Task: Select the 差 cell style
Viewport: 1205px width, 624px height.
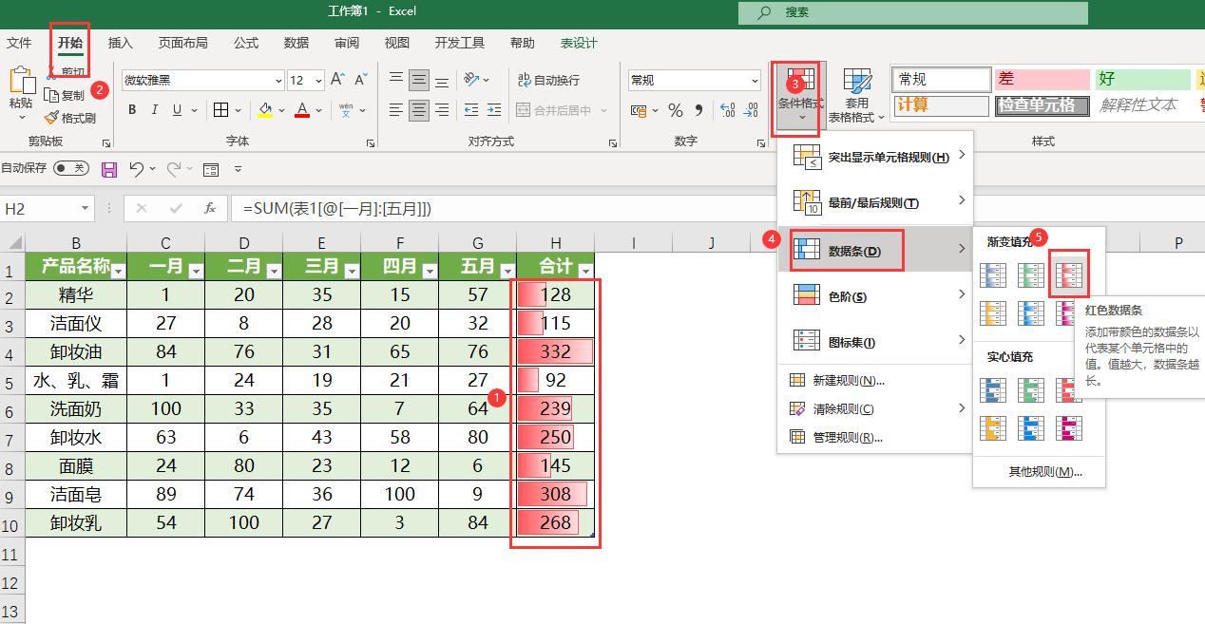Action: [x=1042, y=80]
